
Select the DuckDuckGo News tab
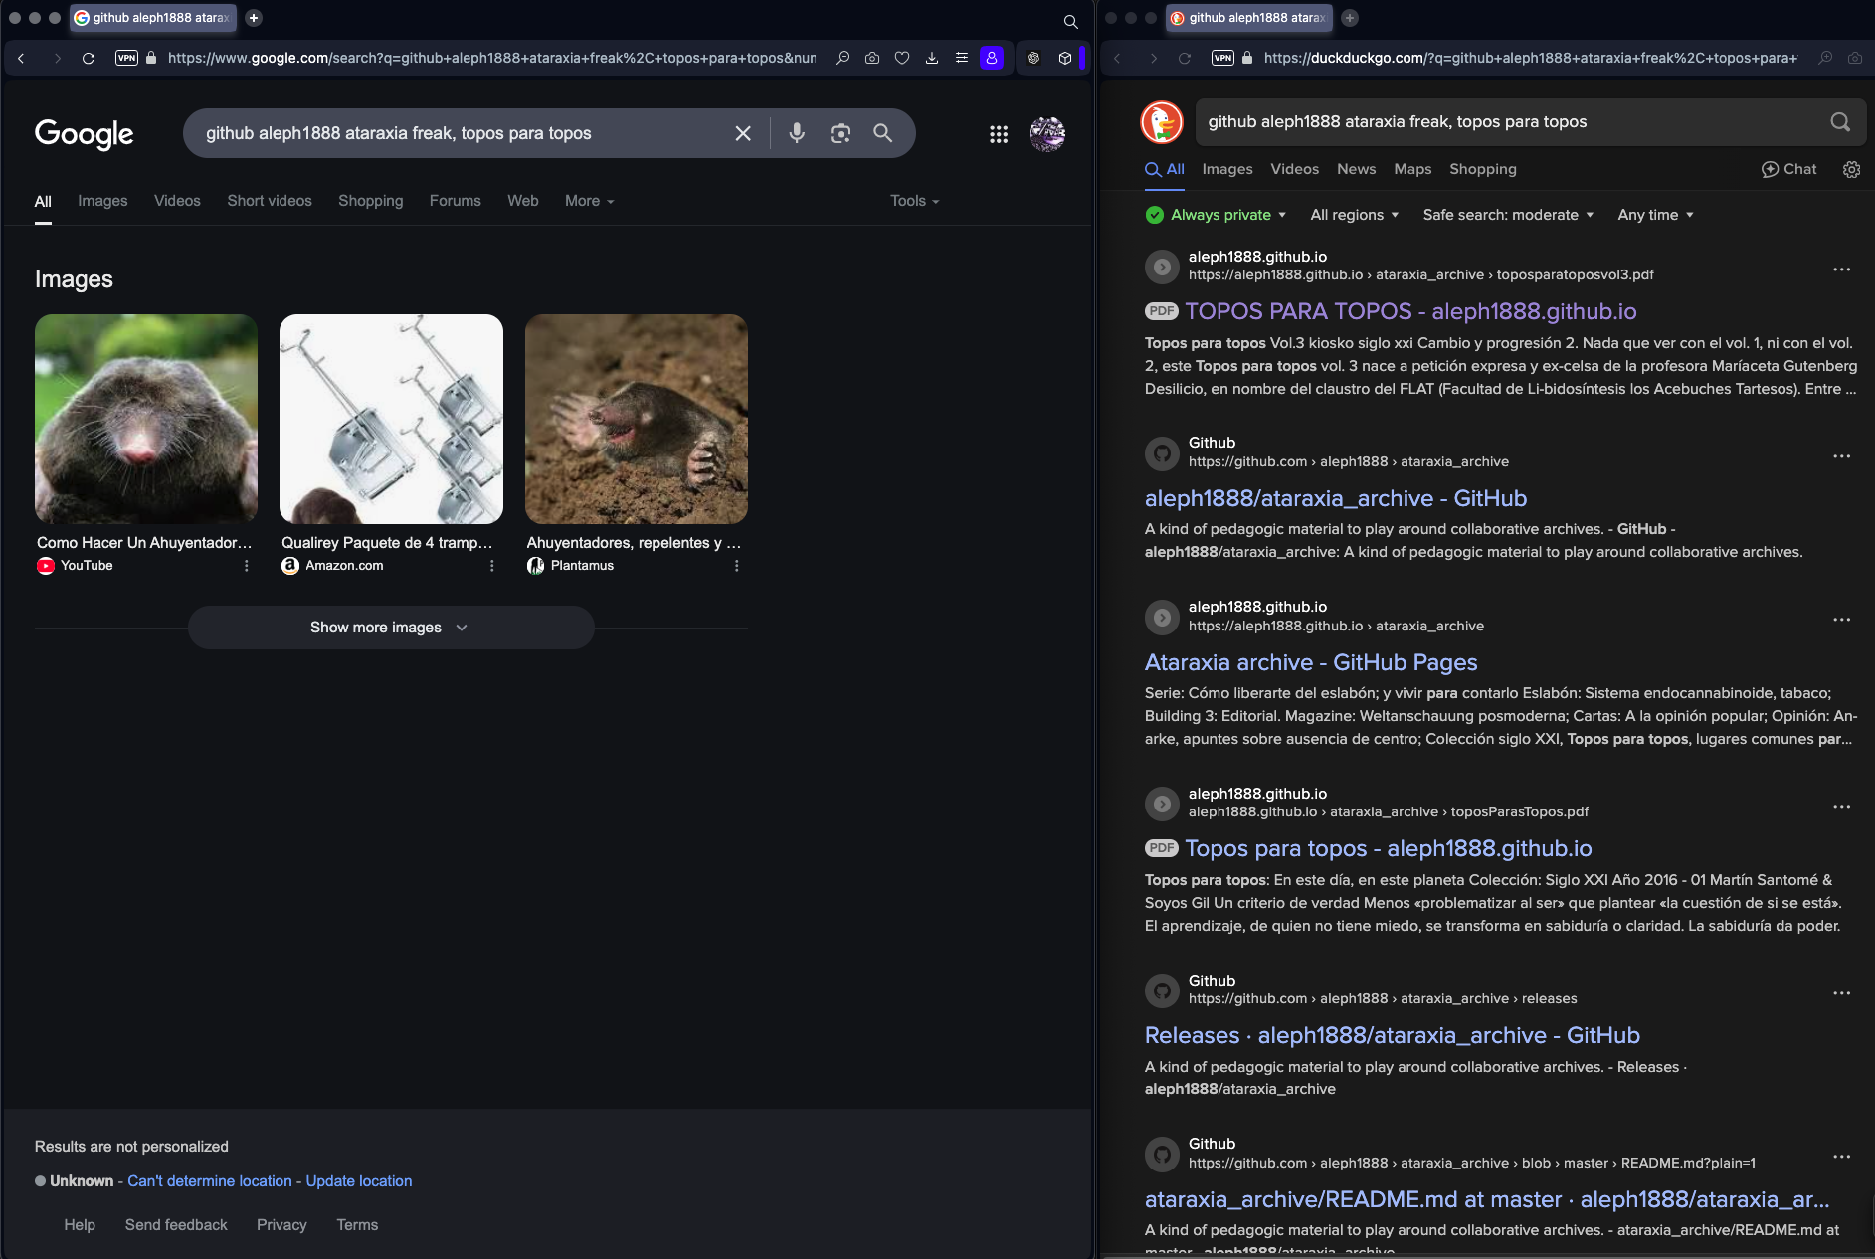(x=1356, y=169)
